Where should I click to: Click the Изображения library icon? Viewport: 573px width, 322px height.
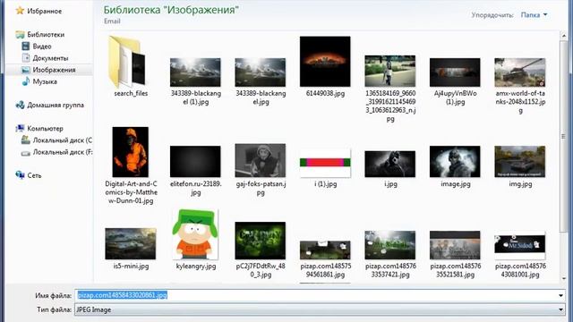click(x=26, y=70)
